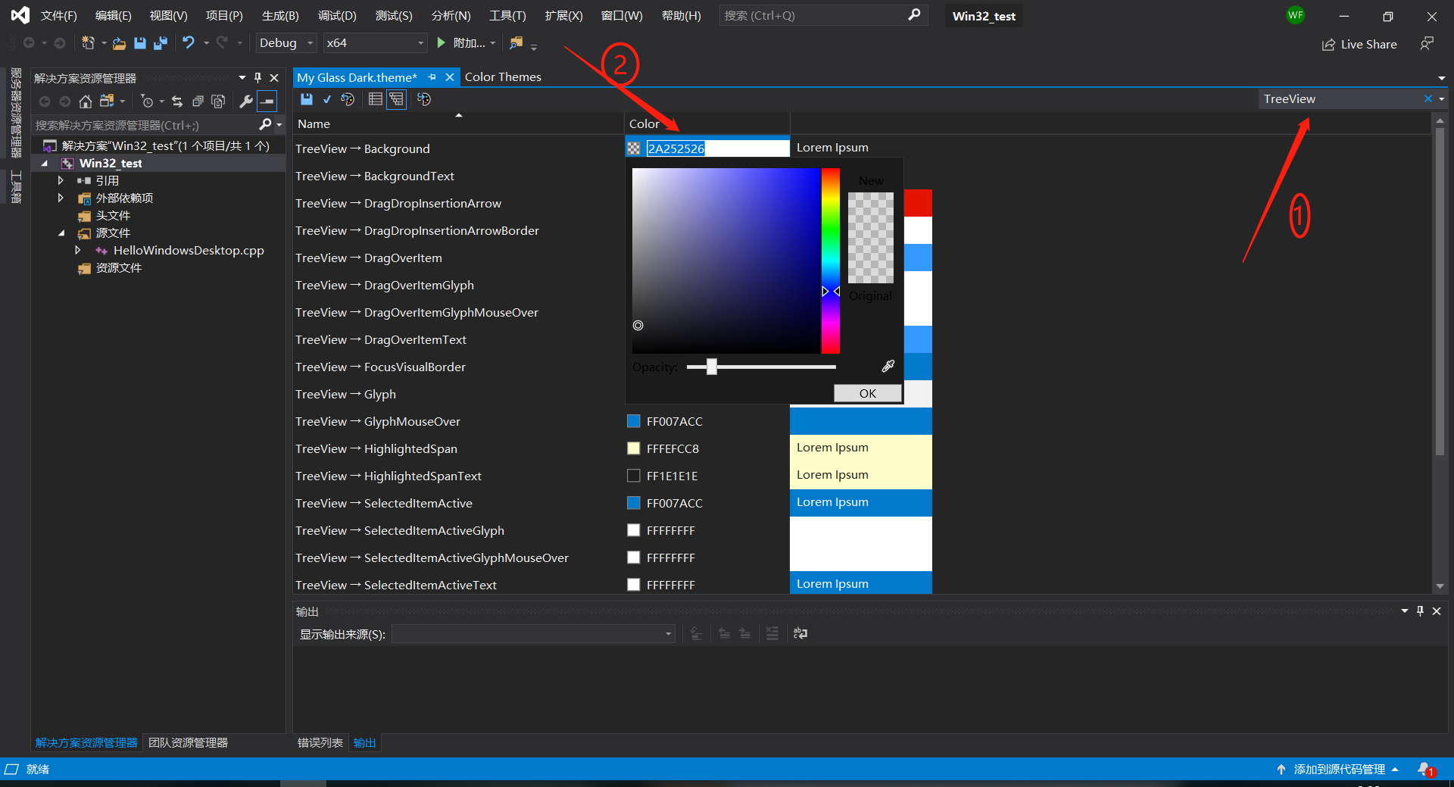
Task: Click inside the TreeView search filter box
Action: tap(1340, 98)
